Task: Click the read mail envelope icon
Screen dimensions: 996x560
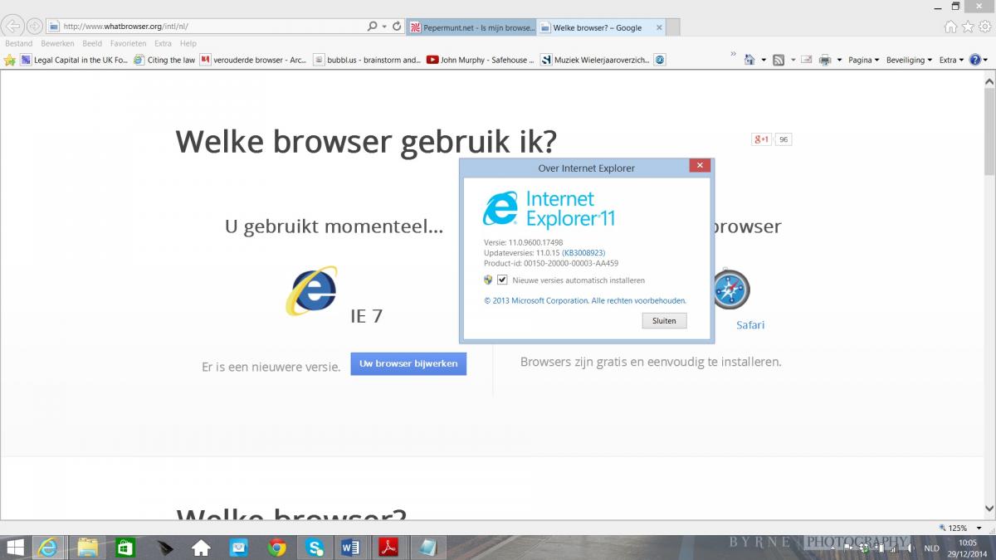Action: point(806,60)
